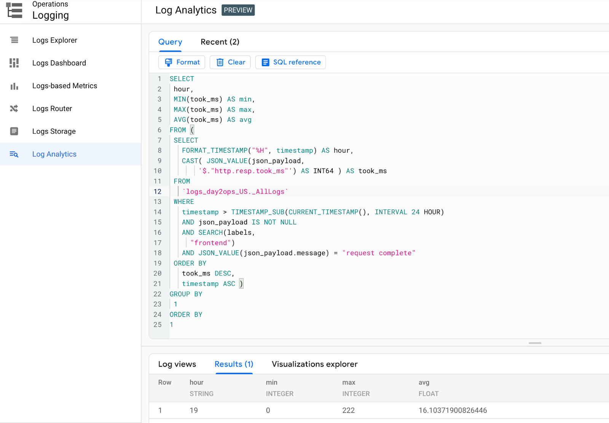Format the SQL query
Image resolution: width=609 pixels, height=423 pixels.
coord(182,62)
